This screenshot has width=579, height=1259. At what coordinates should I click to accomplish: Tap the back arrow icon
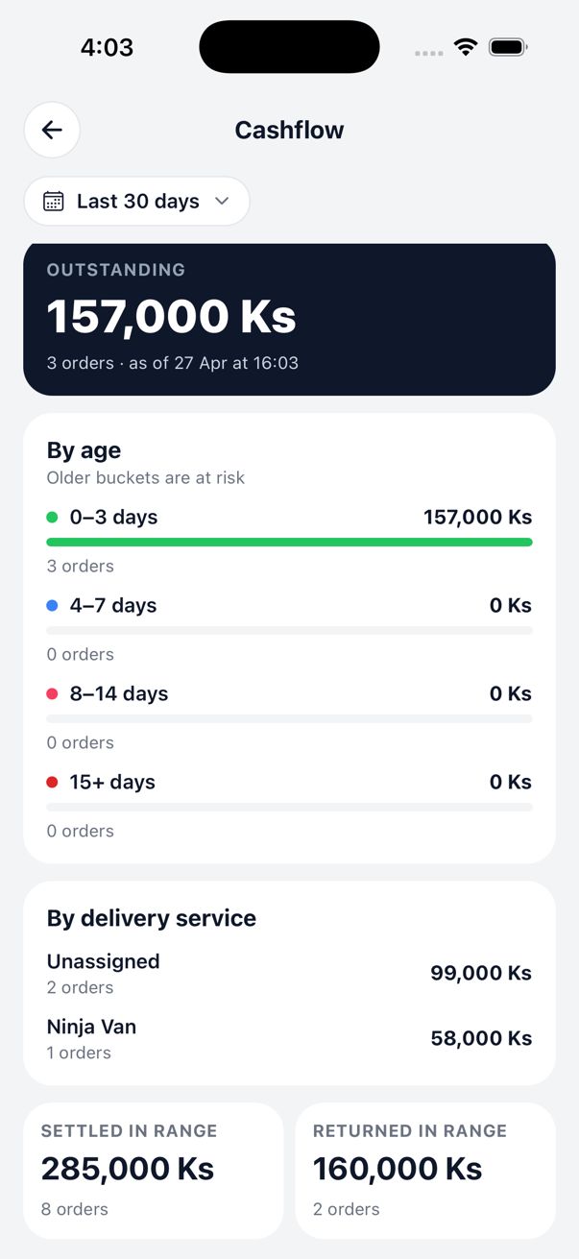pos(51,130)
